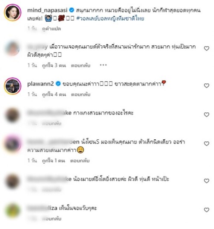View likes on the โซนS comment (ถูกใจ 1 คน)
This screenshot has height=229, width=214.
pos(53,161)
